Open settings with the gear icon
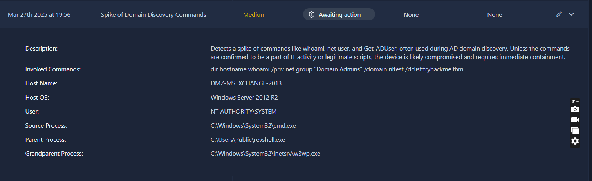 [575, 141]
